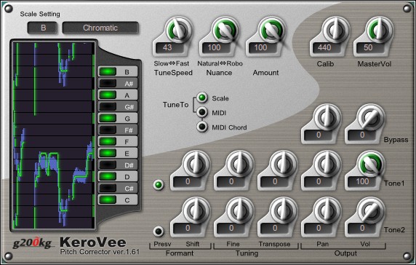Click Tone1 Transpose knob
This screenshot has width=416, height=265.
pos(283,164)
